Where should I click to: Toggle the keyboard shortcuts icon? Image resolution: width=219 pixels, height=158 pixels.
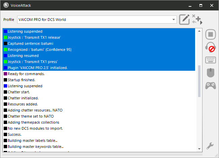point(211,60)
